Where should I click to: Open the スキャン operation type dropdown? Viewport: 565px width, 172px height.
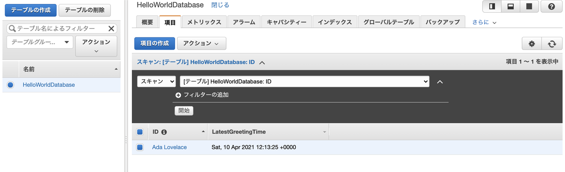point(156,82)
